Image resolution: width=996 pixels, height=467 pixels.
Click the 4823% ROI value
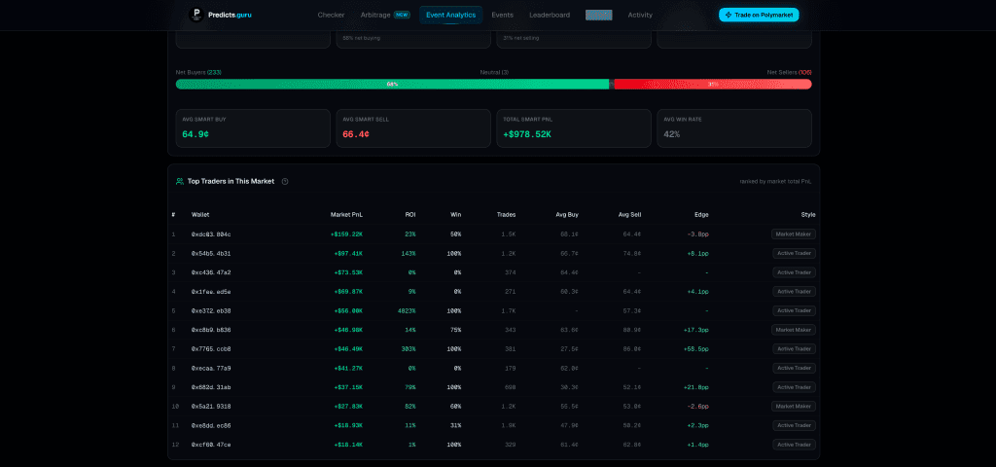406,310
